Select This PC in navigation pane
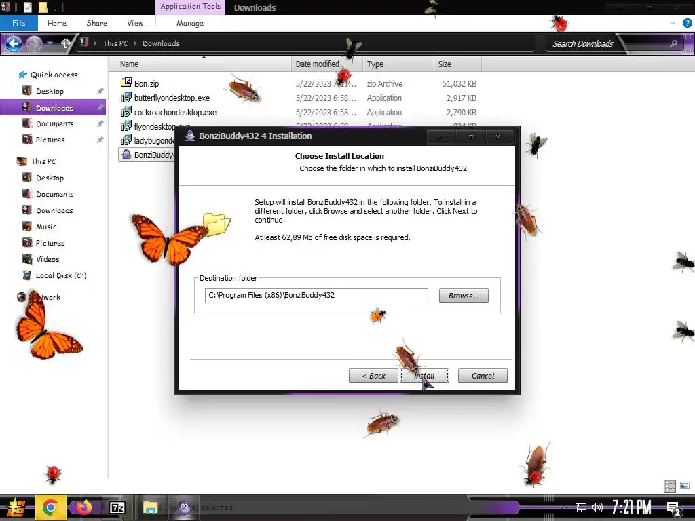This screenshot has width=695, height=521. coord(43,161)
